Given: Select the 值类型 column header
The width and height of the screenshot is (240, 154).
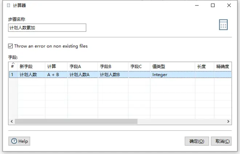Looking at the screenshot, I should (172, 66).
